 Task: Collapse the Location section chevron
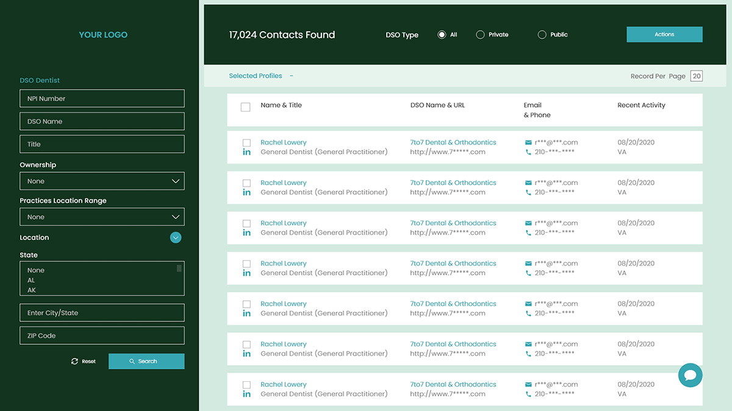coord(176,237)
